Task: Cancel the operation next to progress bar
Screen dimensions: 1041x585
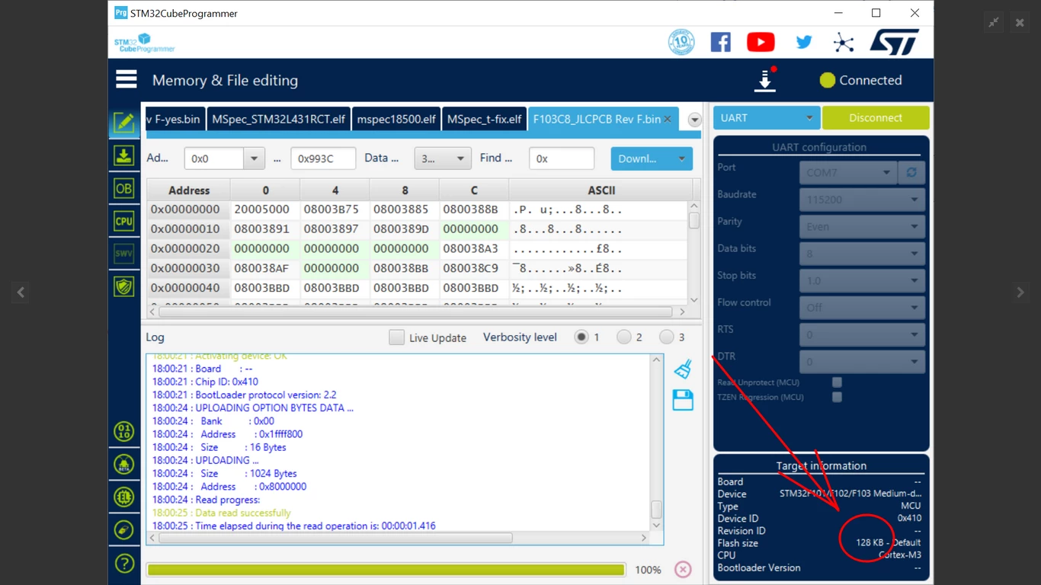Action: pos(683,570)
